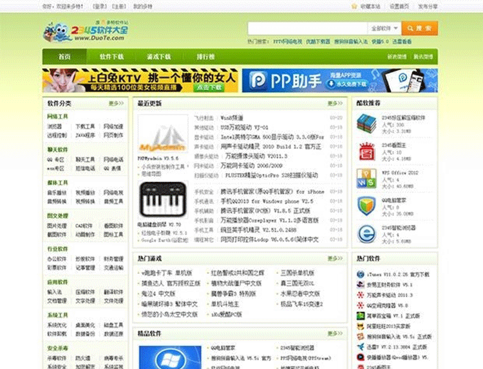
Task: Click the 快播播放器 icon in 热门软件
Action: pos(361,357)
